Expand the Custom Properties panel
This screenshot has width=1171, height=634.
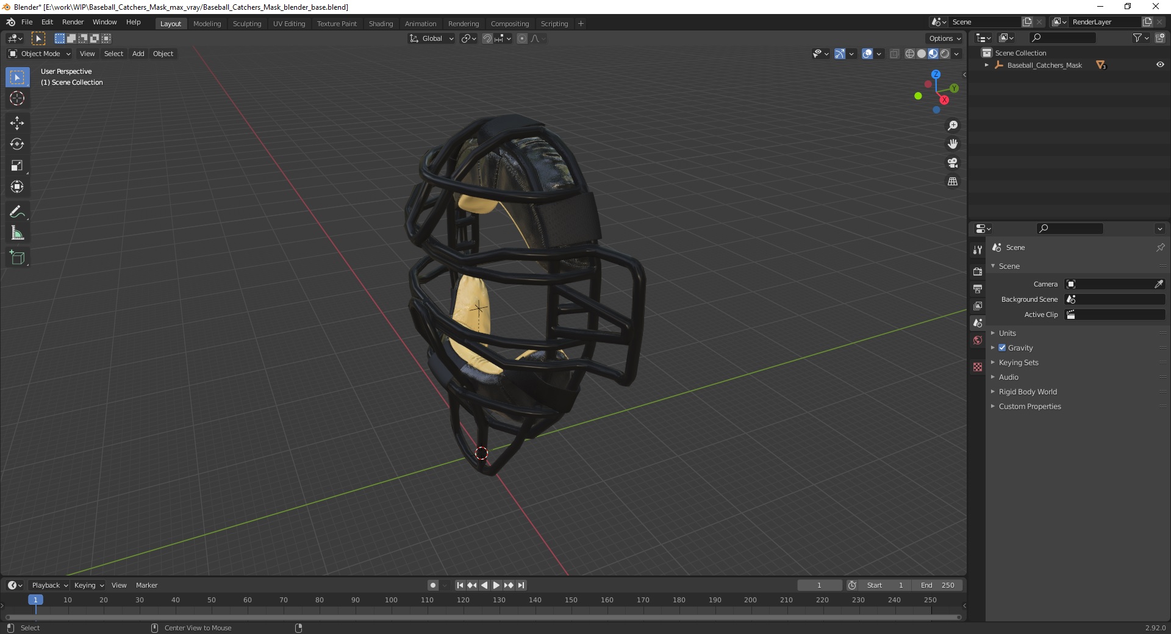pyautogui.click(x=1030, y=406)
